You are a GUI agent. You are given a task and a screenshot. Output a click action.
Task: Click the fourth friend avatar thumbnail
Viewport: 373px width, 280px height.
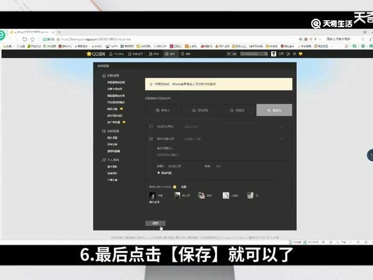(226, 196)
